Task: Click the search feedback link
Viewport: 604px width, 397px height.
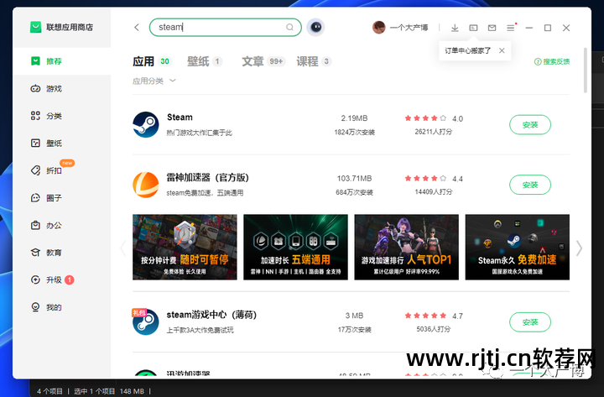Action: (x=552, y=61)
